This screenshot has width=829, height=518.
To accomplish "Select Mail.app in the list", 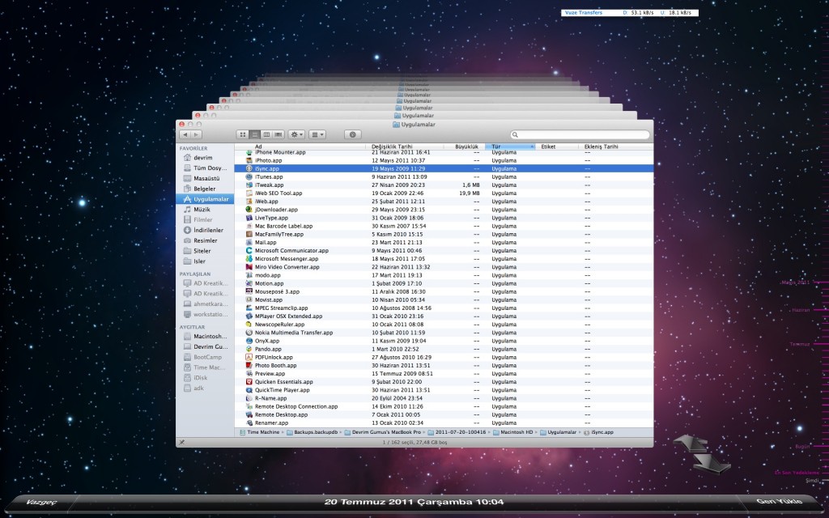I will click(x=444, y=242).
